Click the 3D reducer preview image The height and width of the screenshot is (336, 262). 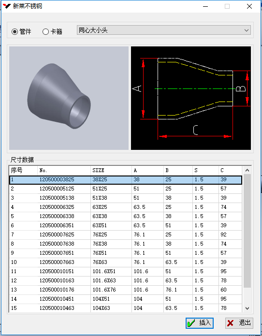[69, 98]
